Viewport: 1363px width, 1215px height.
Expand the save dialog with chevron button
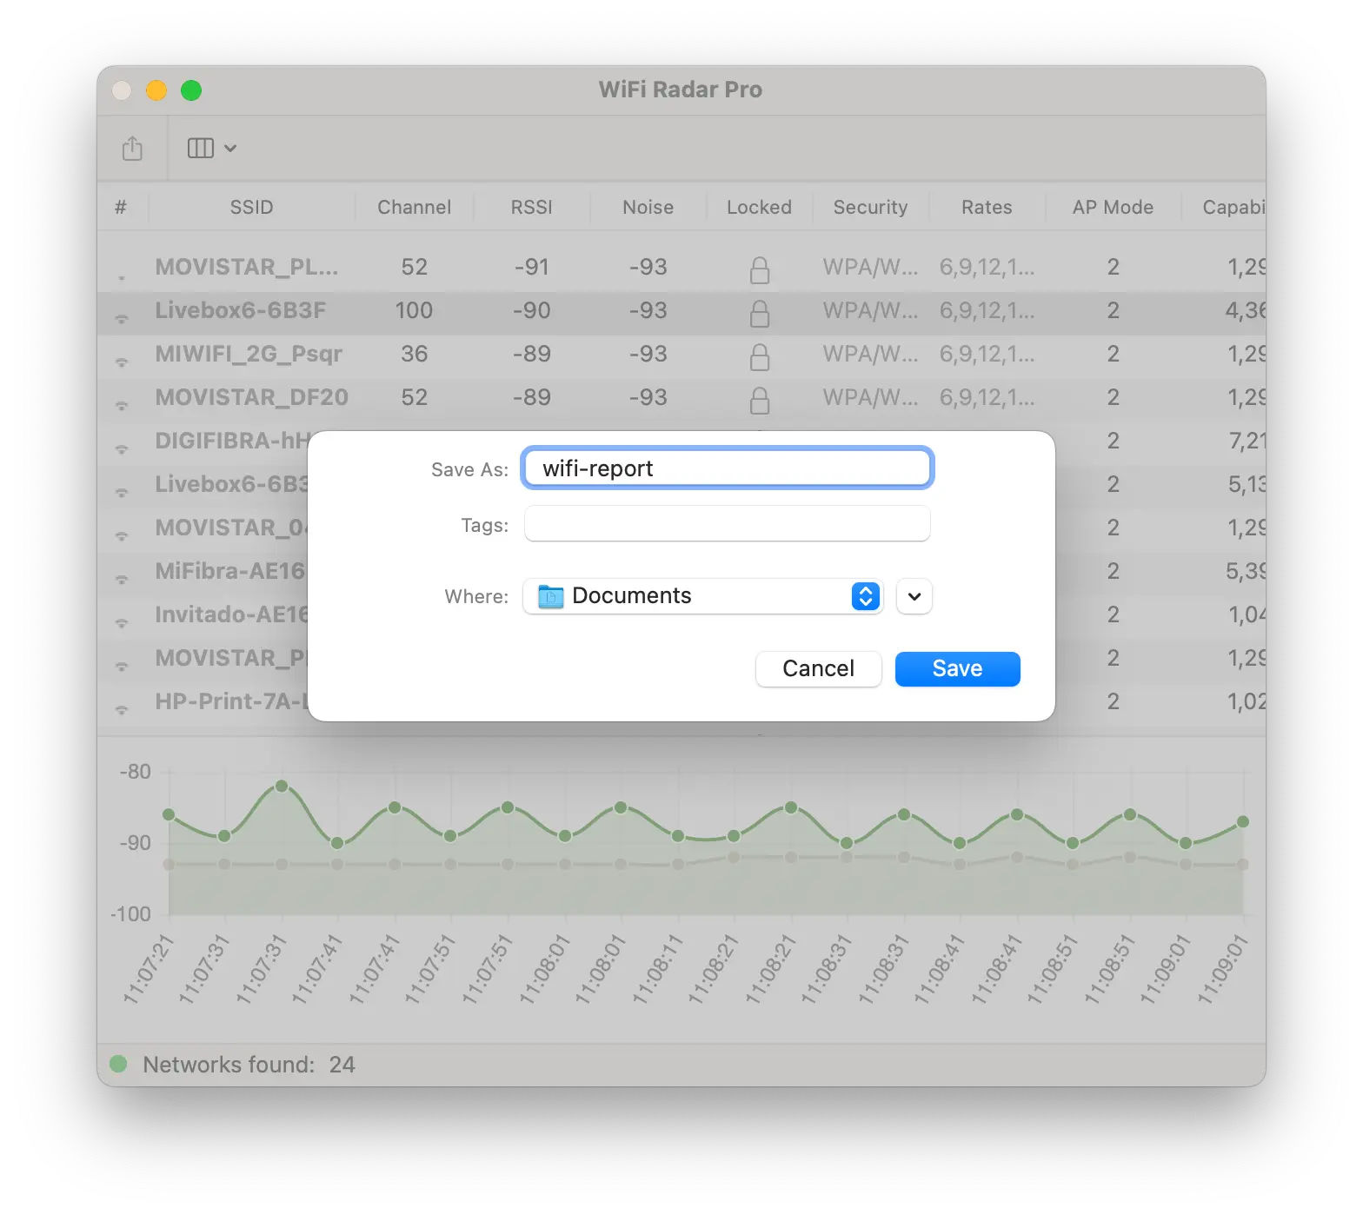(x=914, y=596)
